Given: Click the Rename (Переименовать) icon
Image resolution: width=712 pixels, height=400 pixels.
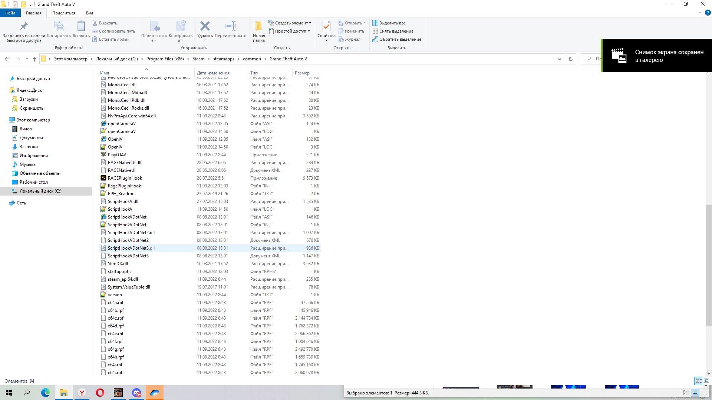Looking at the screenshot, I should pos(230,27).
